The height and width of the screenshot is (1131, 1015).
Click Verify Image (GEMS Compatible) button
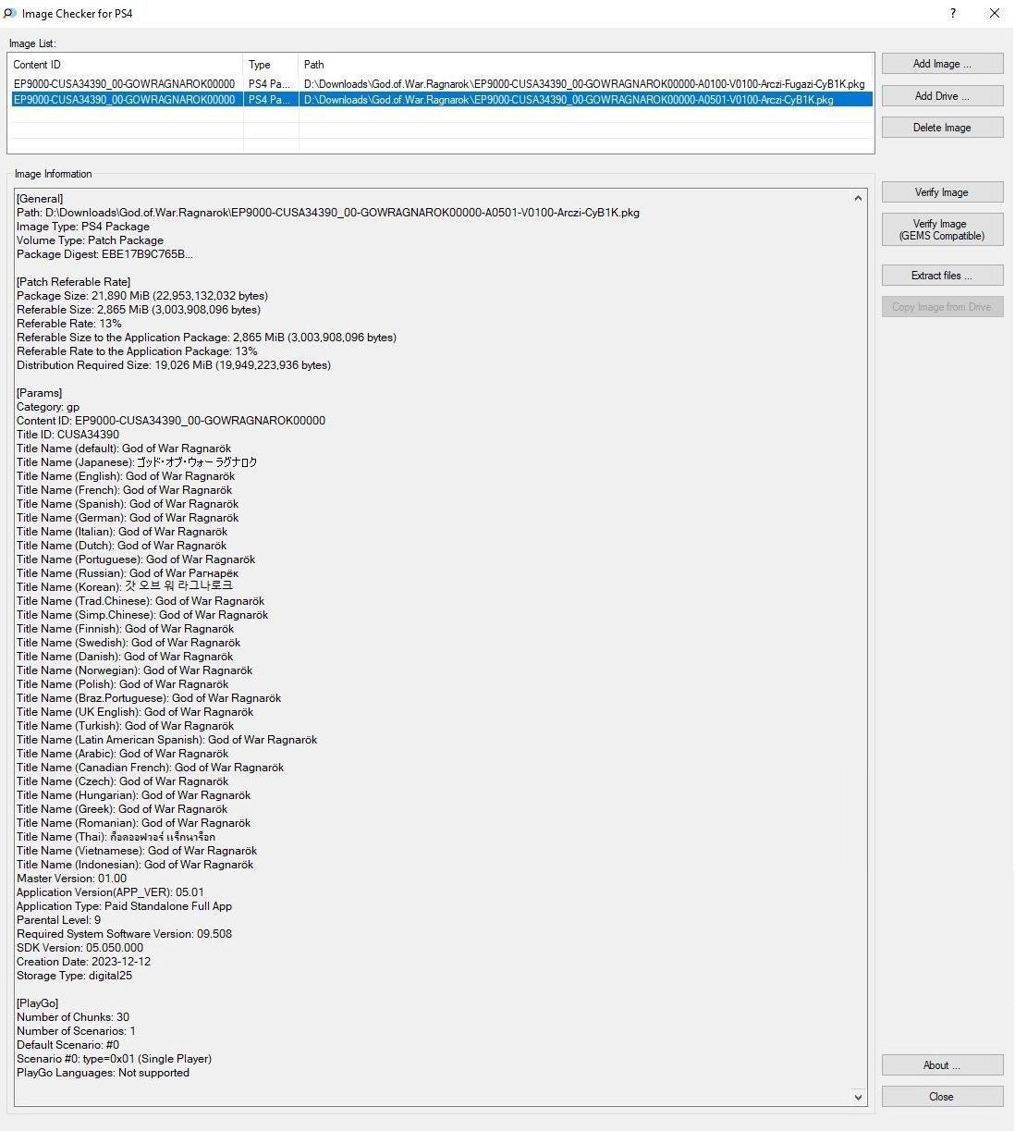click(x=942, y=229)
